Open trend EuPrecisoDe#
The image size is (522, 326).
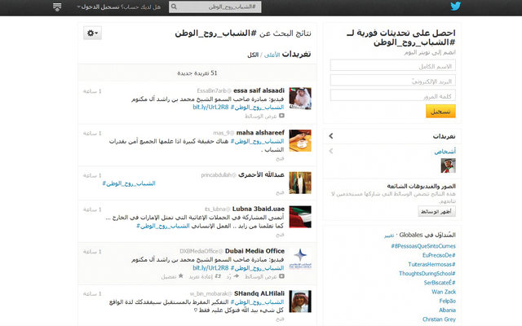(439, 255)
